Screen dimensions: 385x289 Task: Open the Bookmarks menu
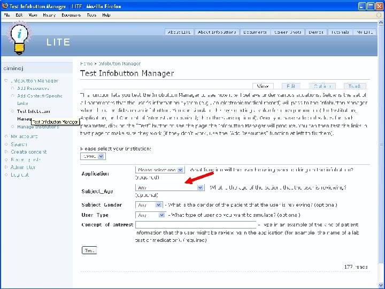71,15
